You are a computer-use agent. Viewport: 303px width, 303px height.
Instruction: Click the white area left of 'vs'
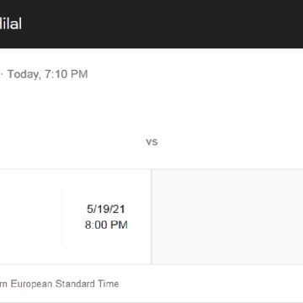pos(73,142)
